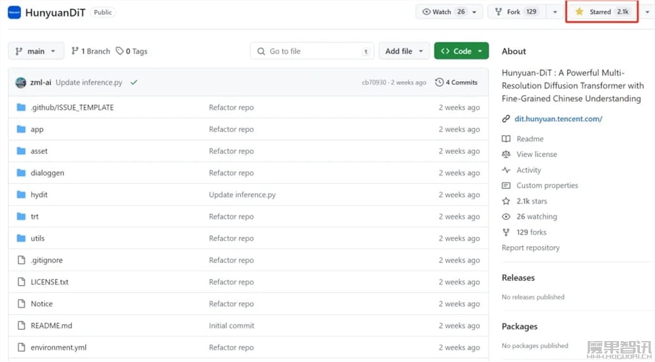Open the trt folder
The height and width of the screenshot is (362, 655).
point(34,216)
